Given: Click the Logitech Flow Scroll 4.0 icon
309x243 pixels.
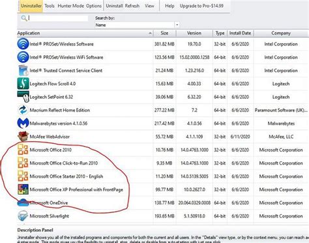Looking at the screenshot, I should coord(23,84).
